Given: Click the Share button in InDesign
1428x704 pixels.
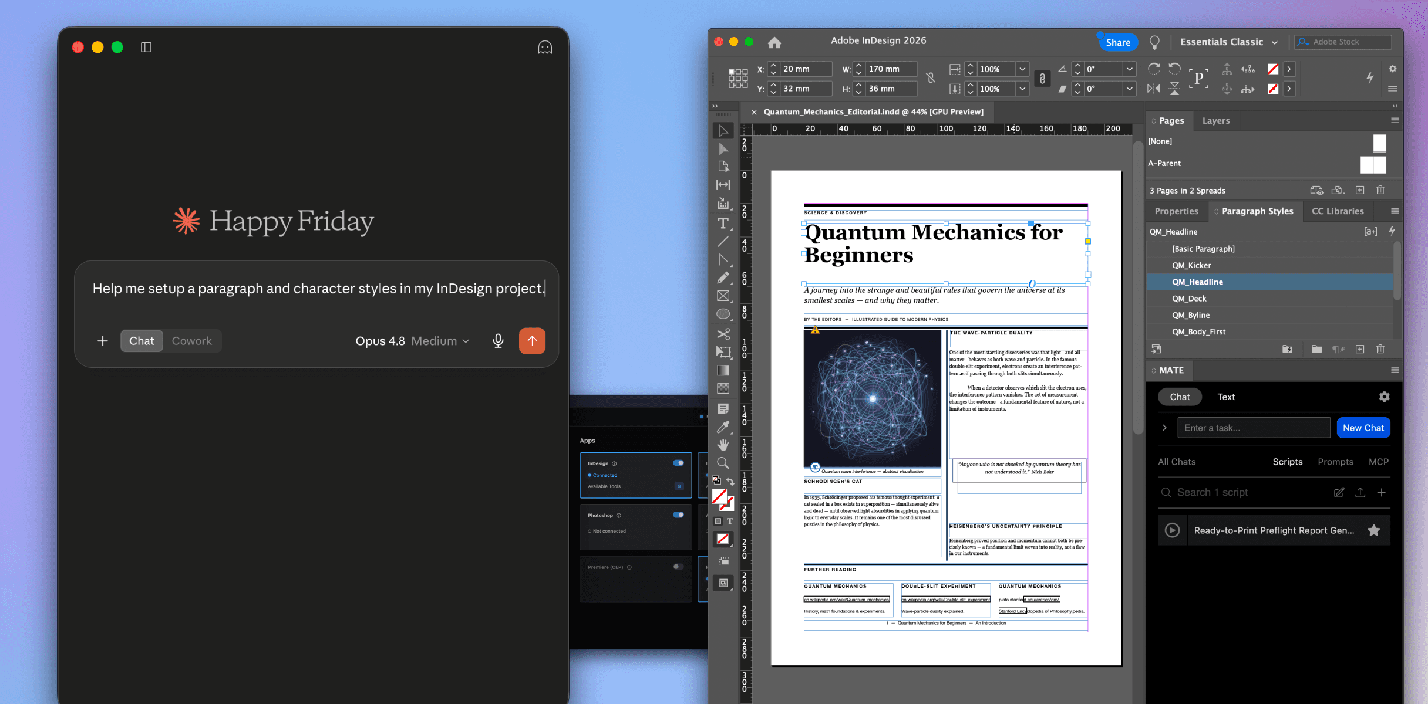Looking at the screenshot, I should (1118, 42).
